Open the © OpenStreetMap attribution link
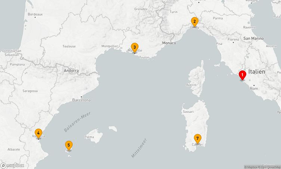This screenshot has height=169, width=281. pos(271,167)
